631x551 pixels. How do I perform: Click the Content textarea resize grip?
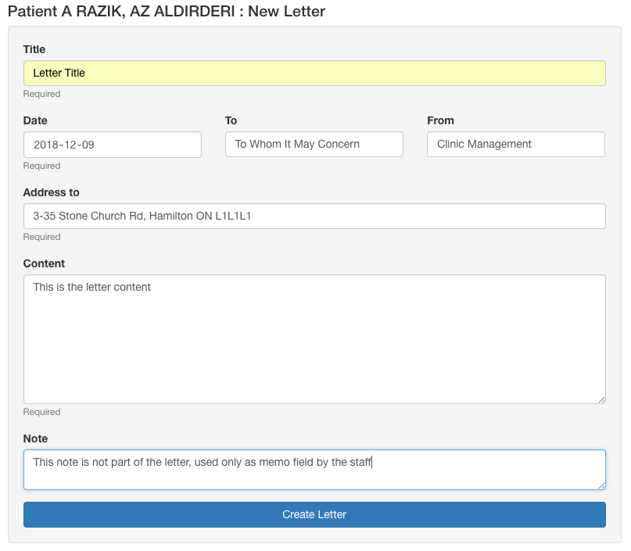[601, 399]
